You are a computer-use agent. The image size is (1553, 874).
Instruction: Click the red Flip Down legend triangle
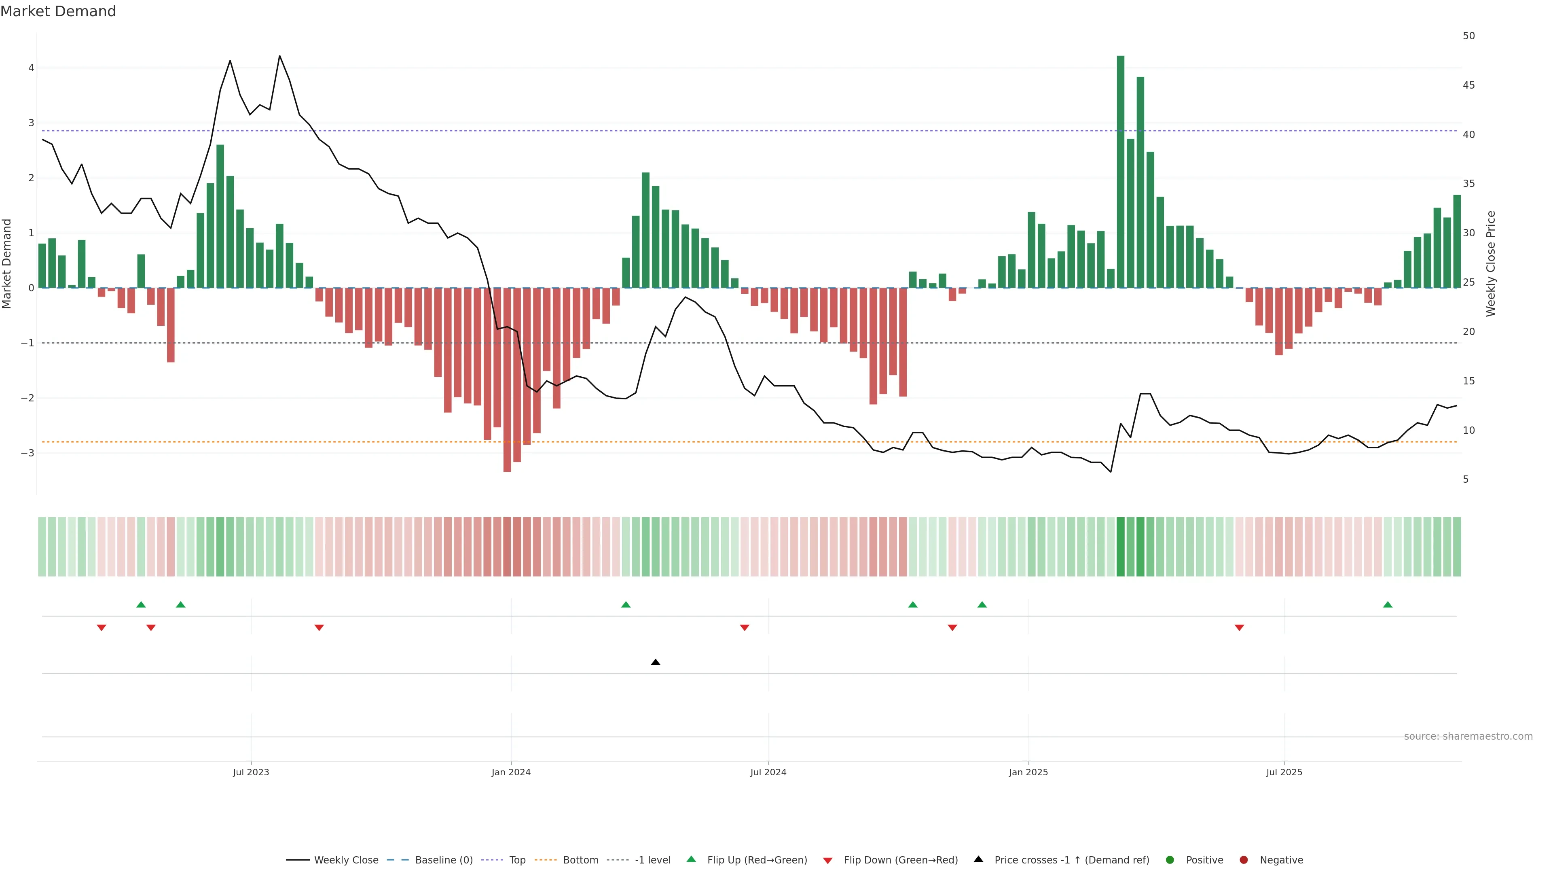click(x=828, y=860)
